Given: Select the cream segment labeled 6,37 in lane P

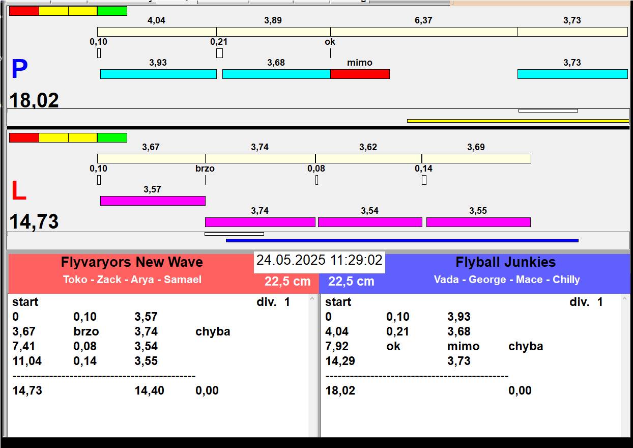Looking at the screenshot, I should point(424,32).
